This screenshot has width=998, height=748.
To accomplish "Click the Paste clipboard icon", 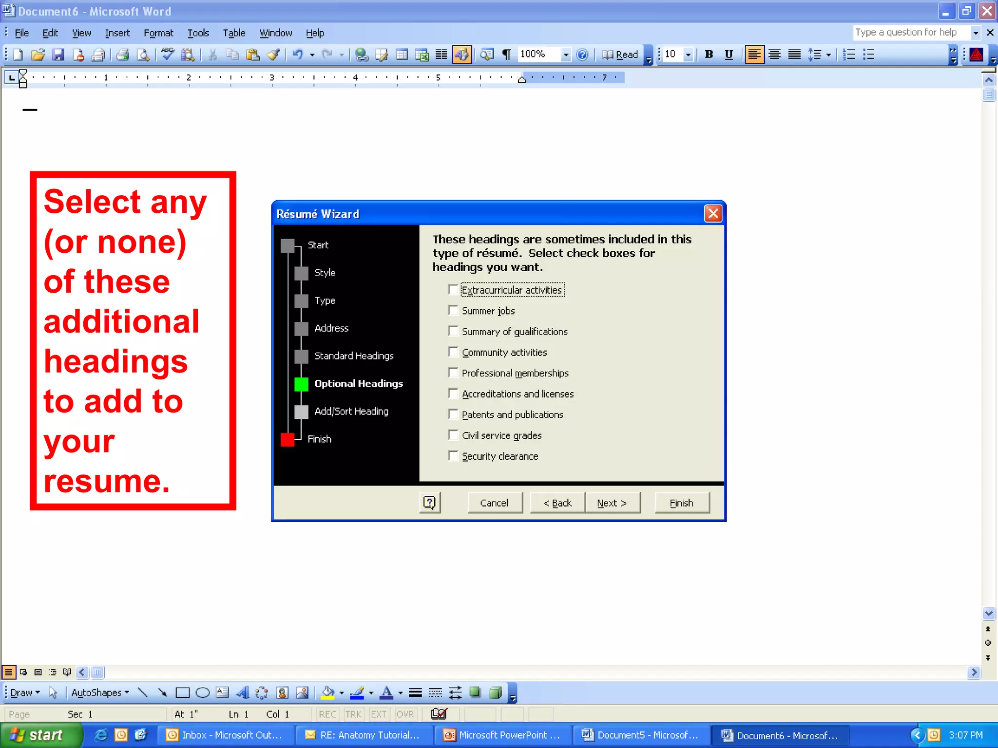I will [x=252, y=55].
